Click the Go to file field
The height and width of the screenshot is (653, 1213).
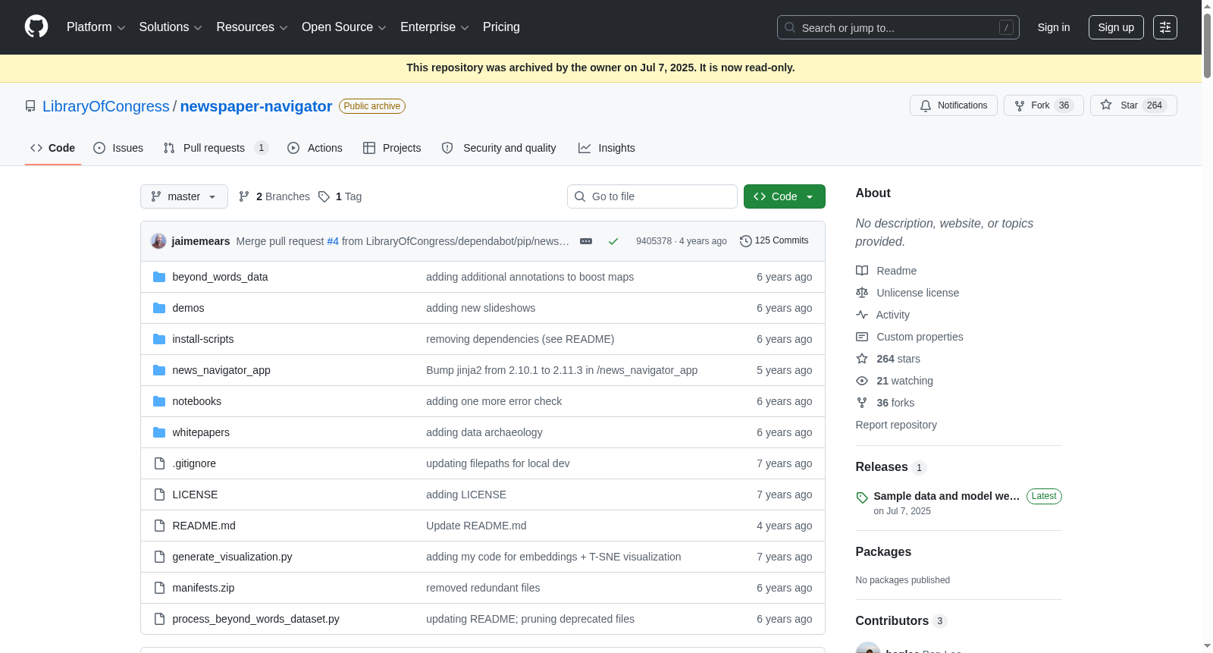point(652,196)
